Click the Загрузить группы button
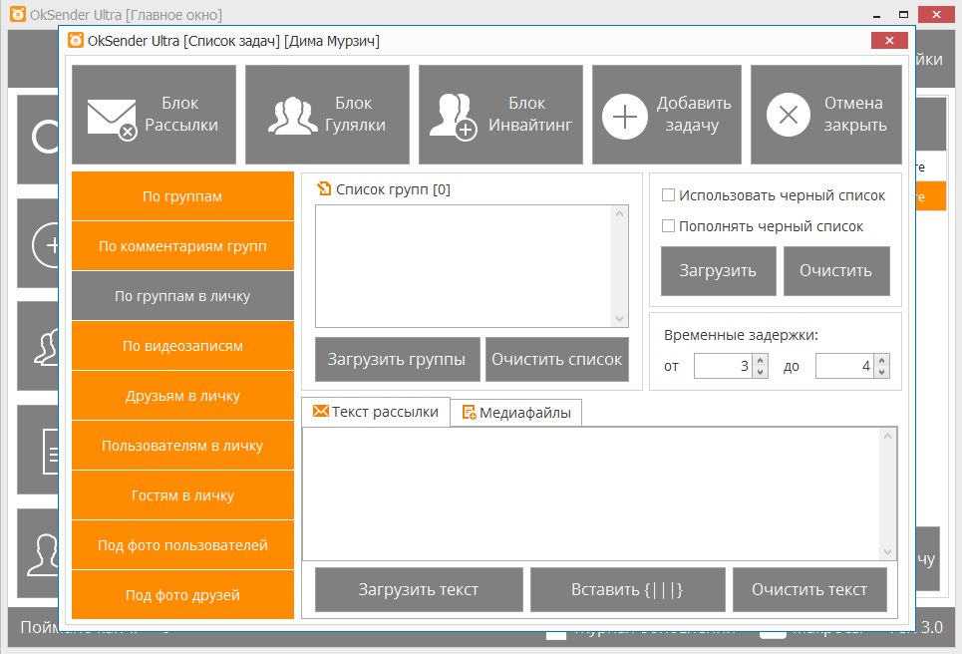Screen dimensions: 962x654 396,360
